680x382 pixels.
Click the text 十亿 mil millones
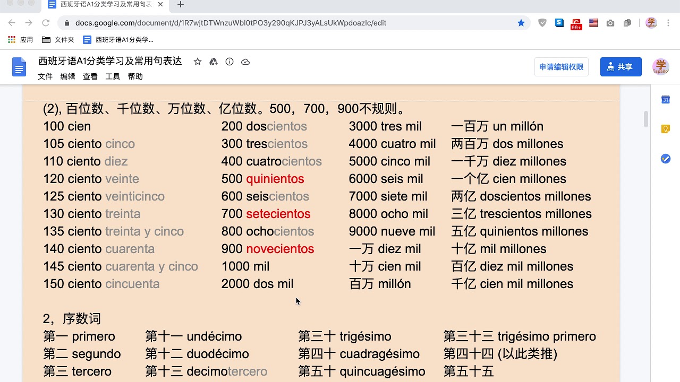[499, 249]
